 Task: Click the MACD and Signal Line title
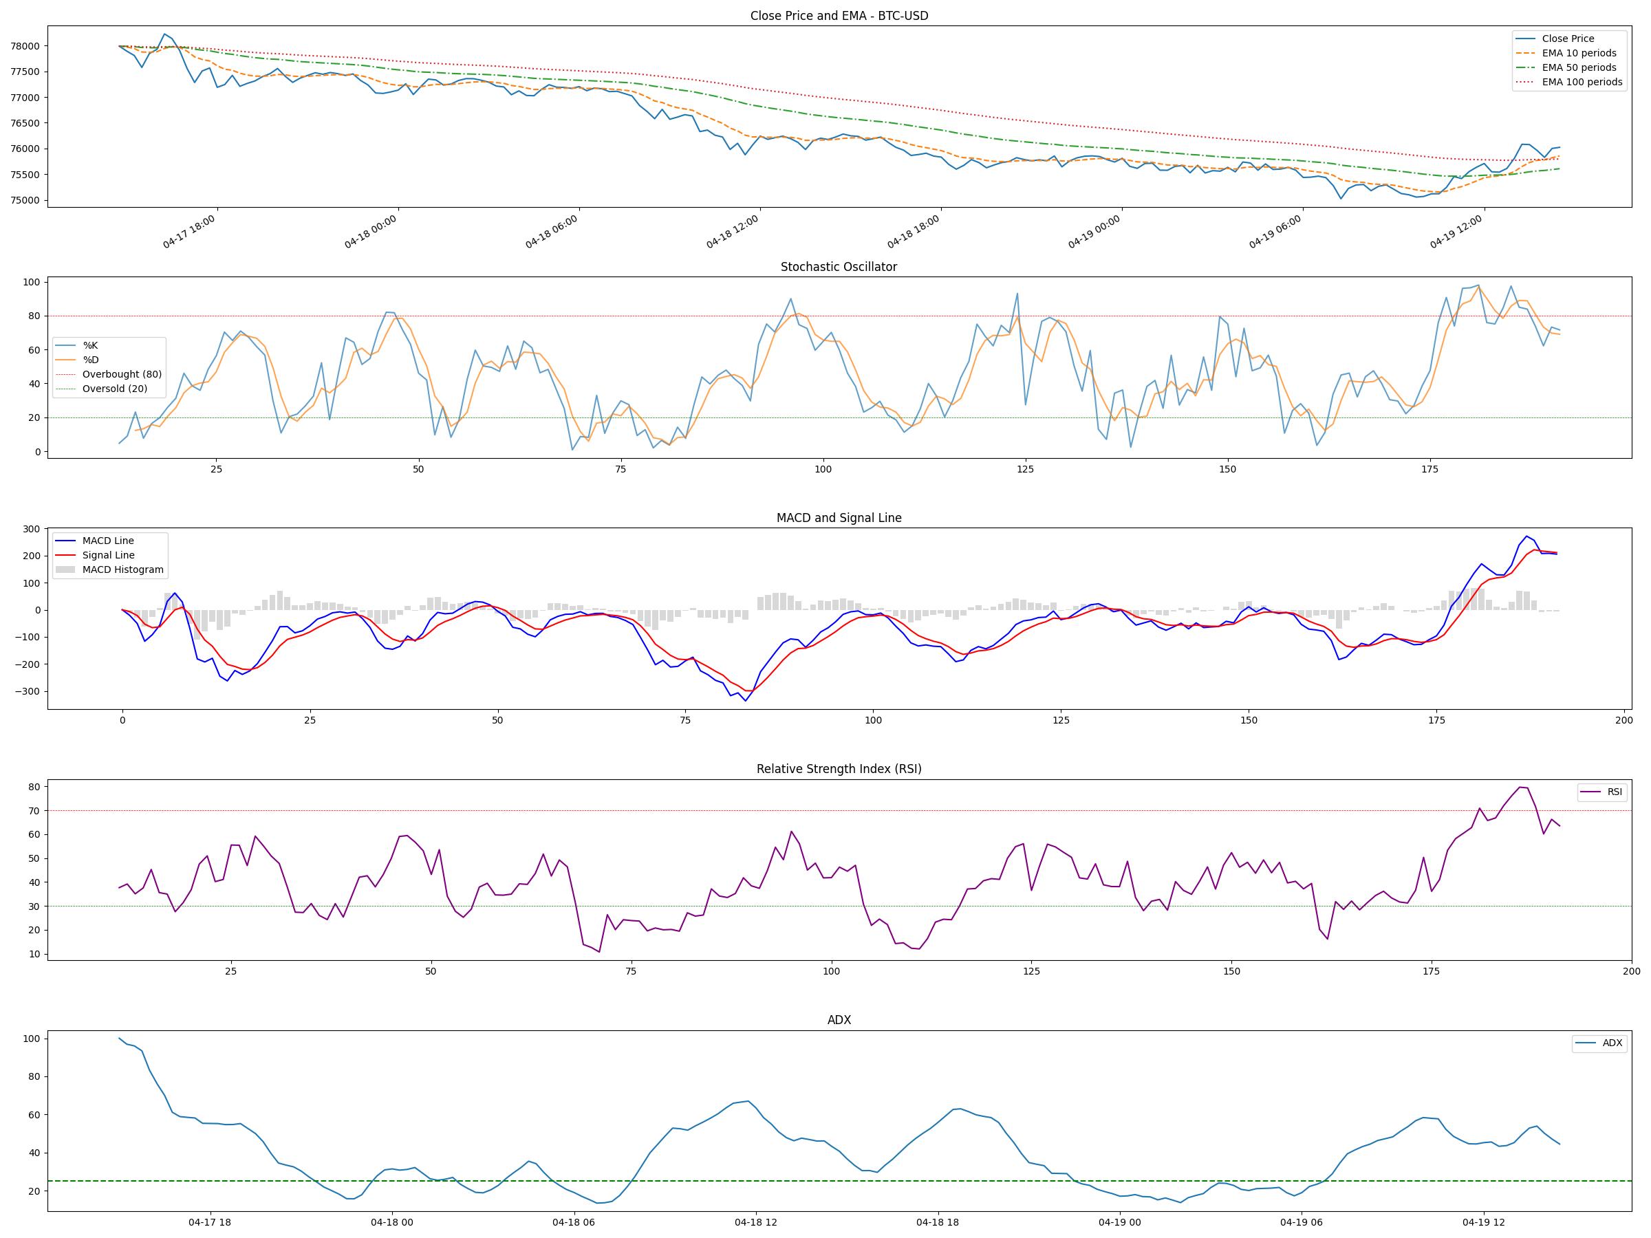tap(838, 518)
